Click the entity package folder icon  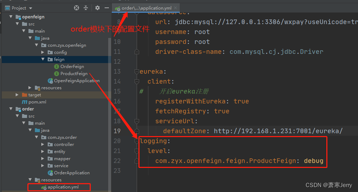tap(50, 151)
